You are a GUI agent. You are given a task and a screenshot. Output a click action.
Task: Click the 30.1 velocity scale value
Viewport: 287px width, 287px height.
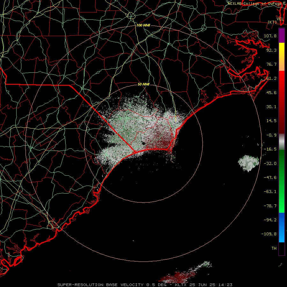pos(271,107)
